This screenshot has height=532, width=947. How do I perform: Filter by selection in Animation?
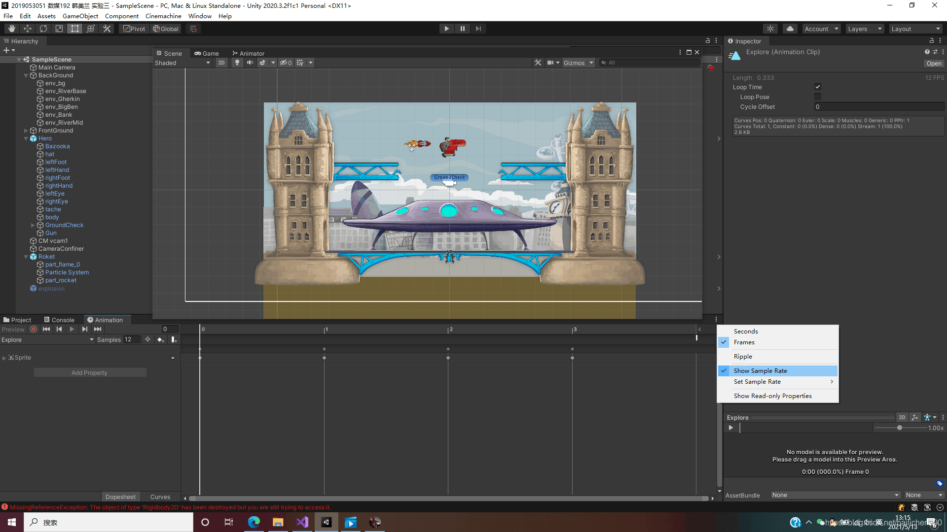click(147, 339)
